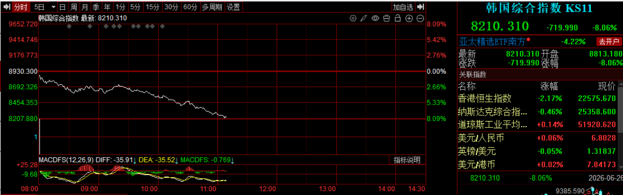Sort by 名称 column header

click(x=467, y=86)
